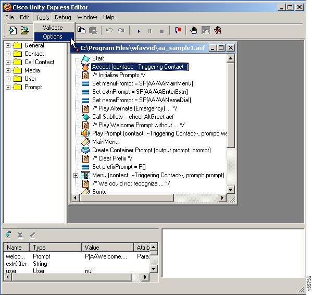Click the Menu step icon
The width and height of the screenshot is (312, 295).
tap(85, 175)
